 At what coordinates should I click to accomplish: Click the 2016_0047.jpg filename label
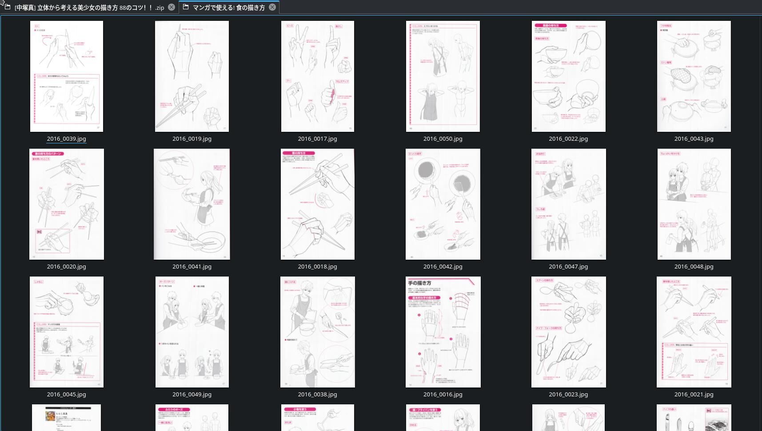[x=568, y=267]
